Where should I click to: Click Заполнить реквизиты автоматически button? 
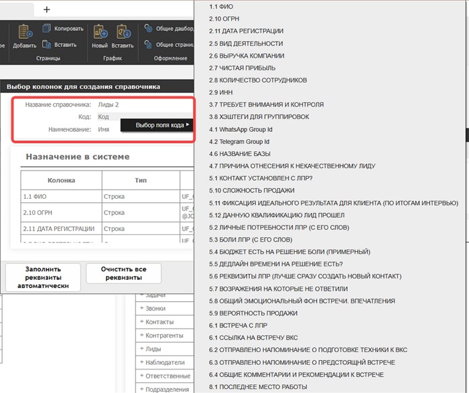pyautogui.click(x=43, y=277)
